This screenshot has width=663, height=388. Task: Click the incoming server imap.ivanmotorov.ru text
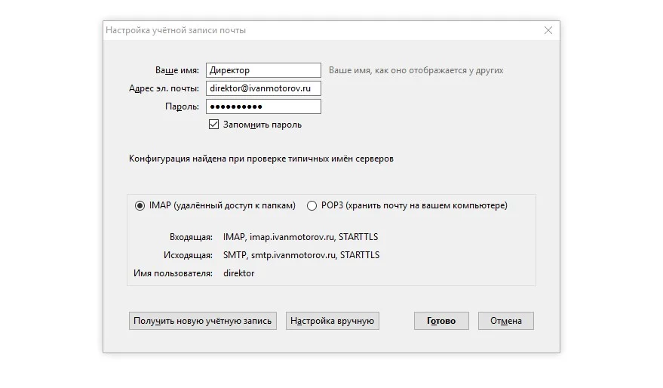point(300,237)
